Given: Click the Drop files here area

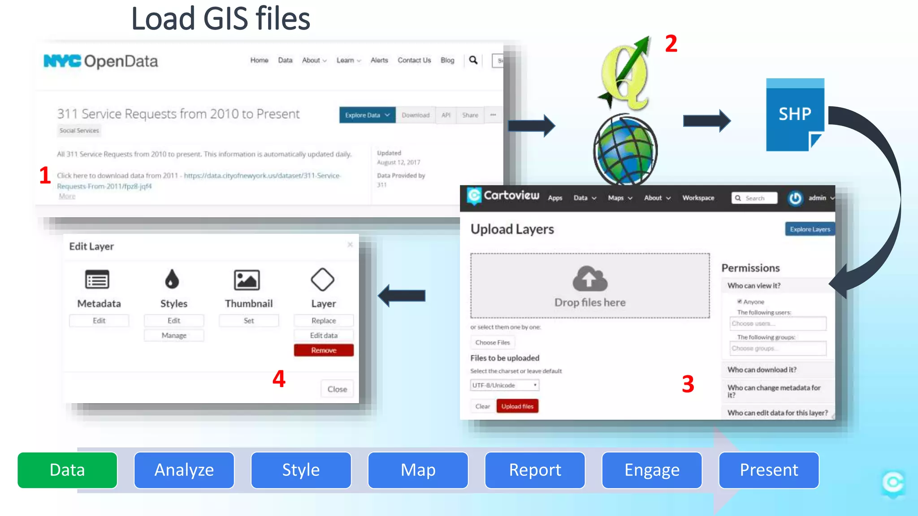Looking at the screenshot, I should [590, 286].
